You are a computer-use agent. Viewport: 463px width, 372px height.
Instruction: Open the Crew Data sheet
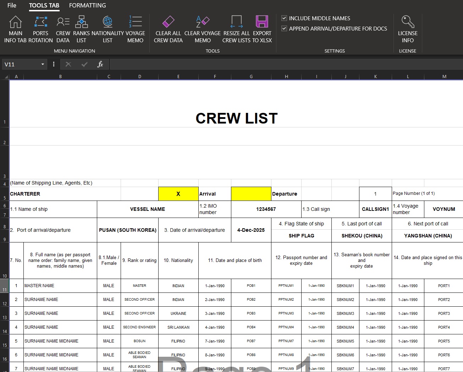[x=63, y=29]
